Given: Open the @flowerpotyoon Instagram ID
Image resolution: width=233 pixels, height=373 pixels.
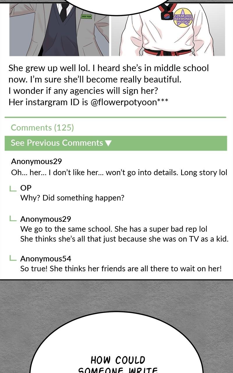Looking at the screenshot, I should coord(129,102).
